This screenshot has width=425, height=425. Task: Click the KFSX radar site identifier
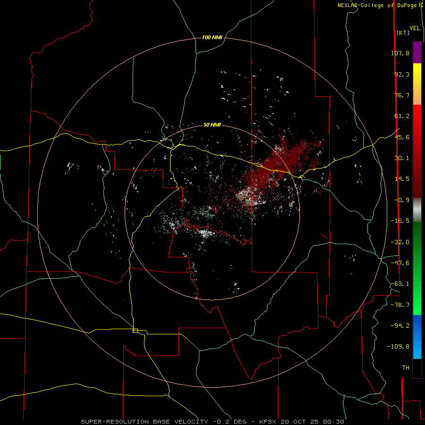tap(268, 422)
